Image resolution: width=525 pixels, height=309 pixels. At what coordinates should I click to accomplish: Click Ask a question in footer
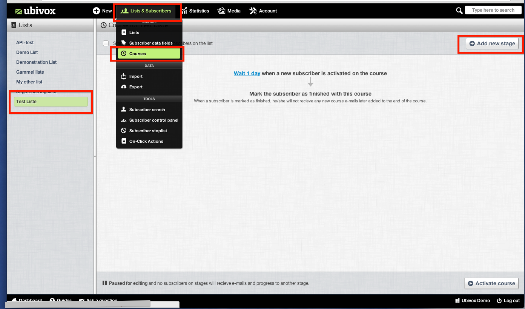tap(98, 301)
